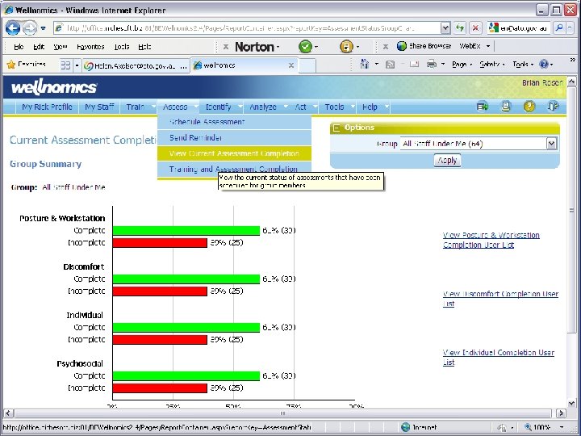Viewport: 581px width, 436px height.
Task: Click the Apply button
Action: (x=447, y=161)
